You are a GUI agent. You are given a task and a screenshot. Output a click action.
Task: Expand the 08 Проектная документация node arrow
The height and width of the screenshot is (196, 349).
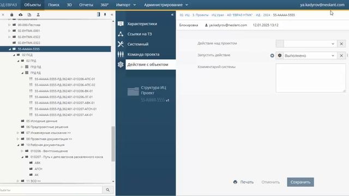coord(18,139)
